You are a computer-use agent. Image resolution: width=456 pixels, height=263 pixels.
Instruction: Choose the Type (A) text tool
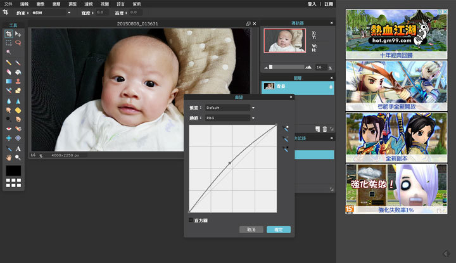18,149
